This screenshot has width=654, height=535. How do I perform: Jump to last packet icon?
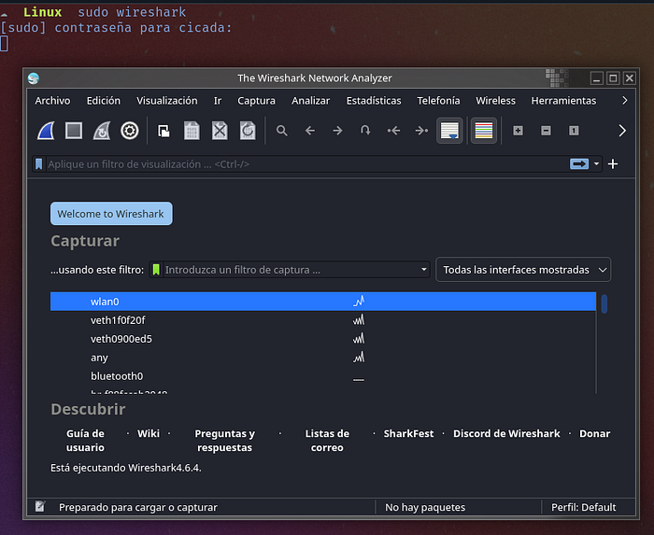(421, 131)
